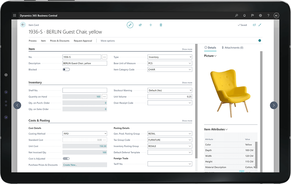Go back using the back arrow
The image size is (291, 184).
click(23, 25)
